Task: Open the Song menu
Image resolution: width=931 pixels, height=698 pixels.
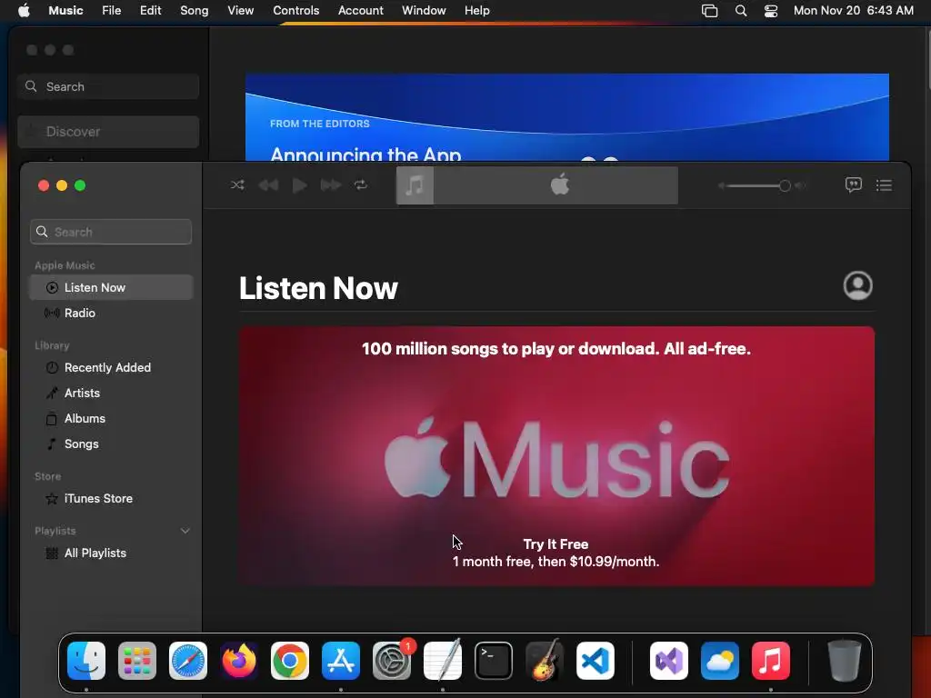Action: click(x=195, y=10)
